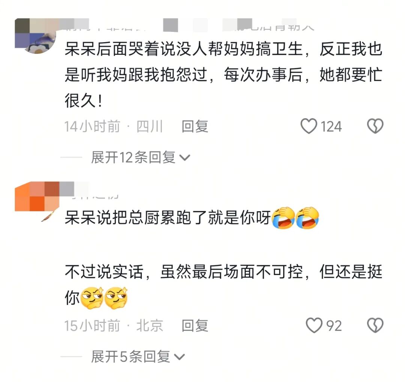Click chevron next to 展开5条回复
405x382 pixels.
click(179, 357)
